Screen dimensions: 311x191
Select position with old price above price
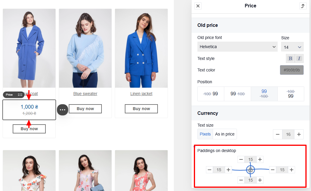click(x=291, y=94)
